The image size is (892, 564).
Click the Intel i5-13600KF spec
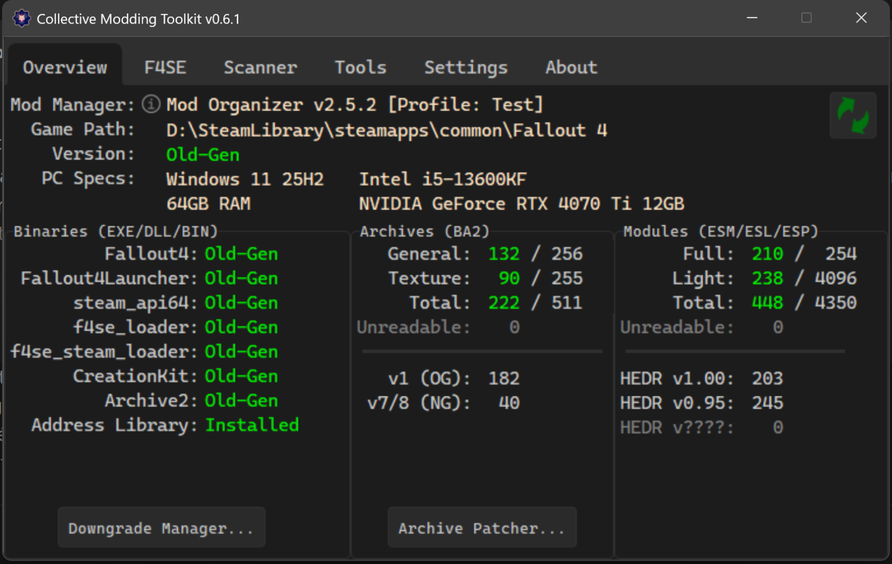[x=443, y=179]
